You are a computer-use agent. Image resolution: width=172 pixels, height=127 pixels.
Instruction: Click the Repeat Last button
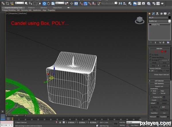159,86
